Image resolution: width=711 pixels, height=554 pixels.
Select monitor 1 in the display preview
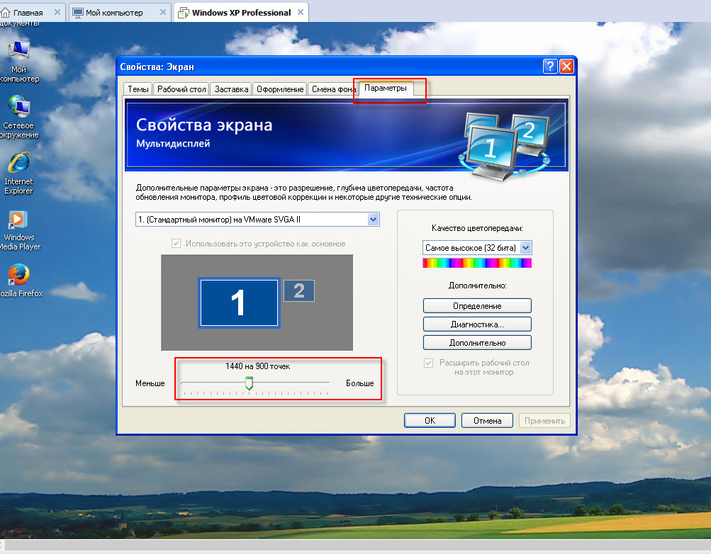(x=239, y=303)
